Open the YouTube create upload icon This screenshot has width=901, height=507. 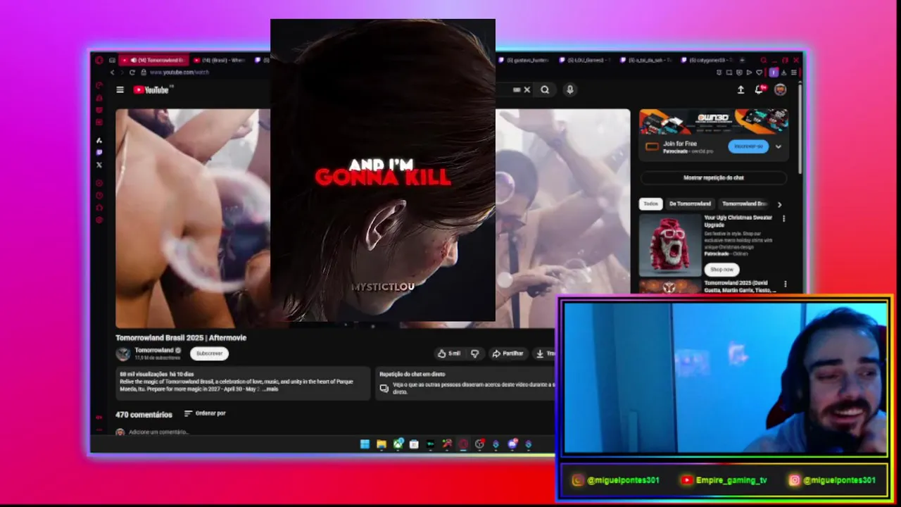point(741,89)
